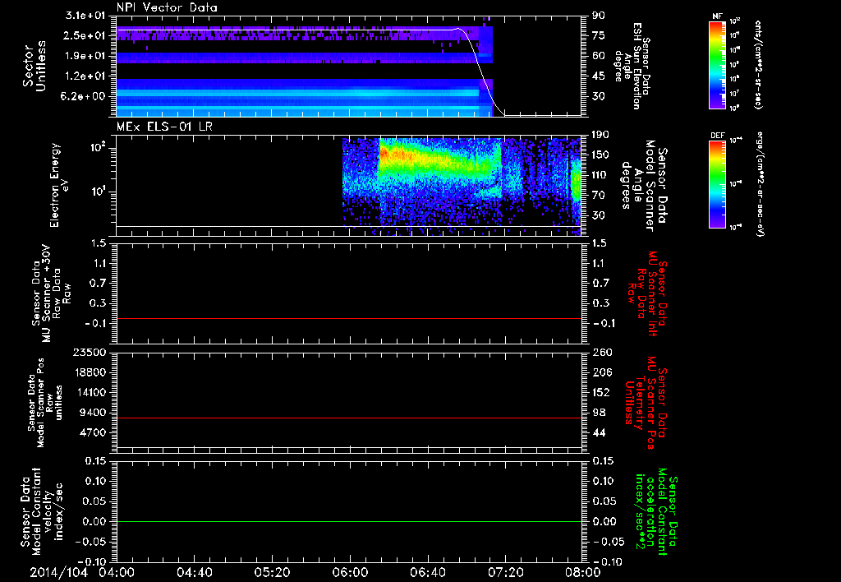This screenshot has height=582, width=841.
Task: Click the '06:40' time axis label
Action: pyautogui.click(x=427, y=572)
